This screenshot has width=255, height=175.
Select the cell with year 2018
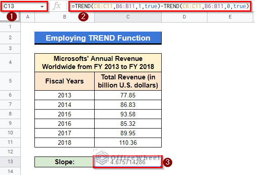pos(65,143)
